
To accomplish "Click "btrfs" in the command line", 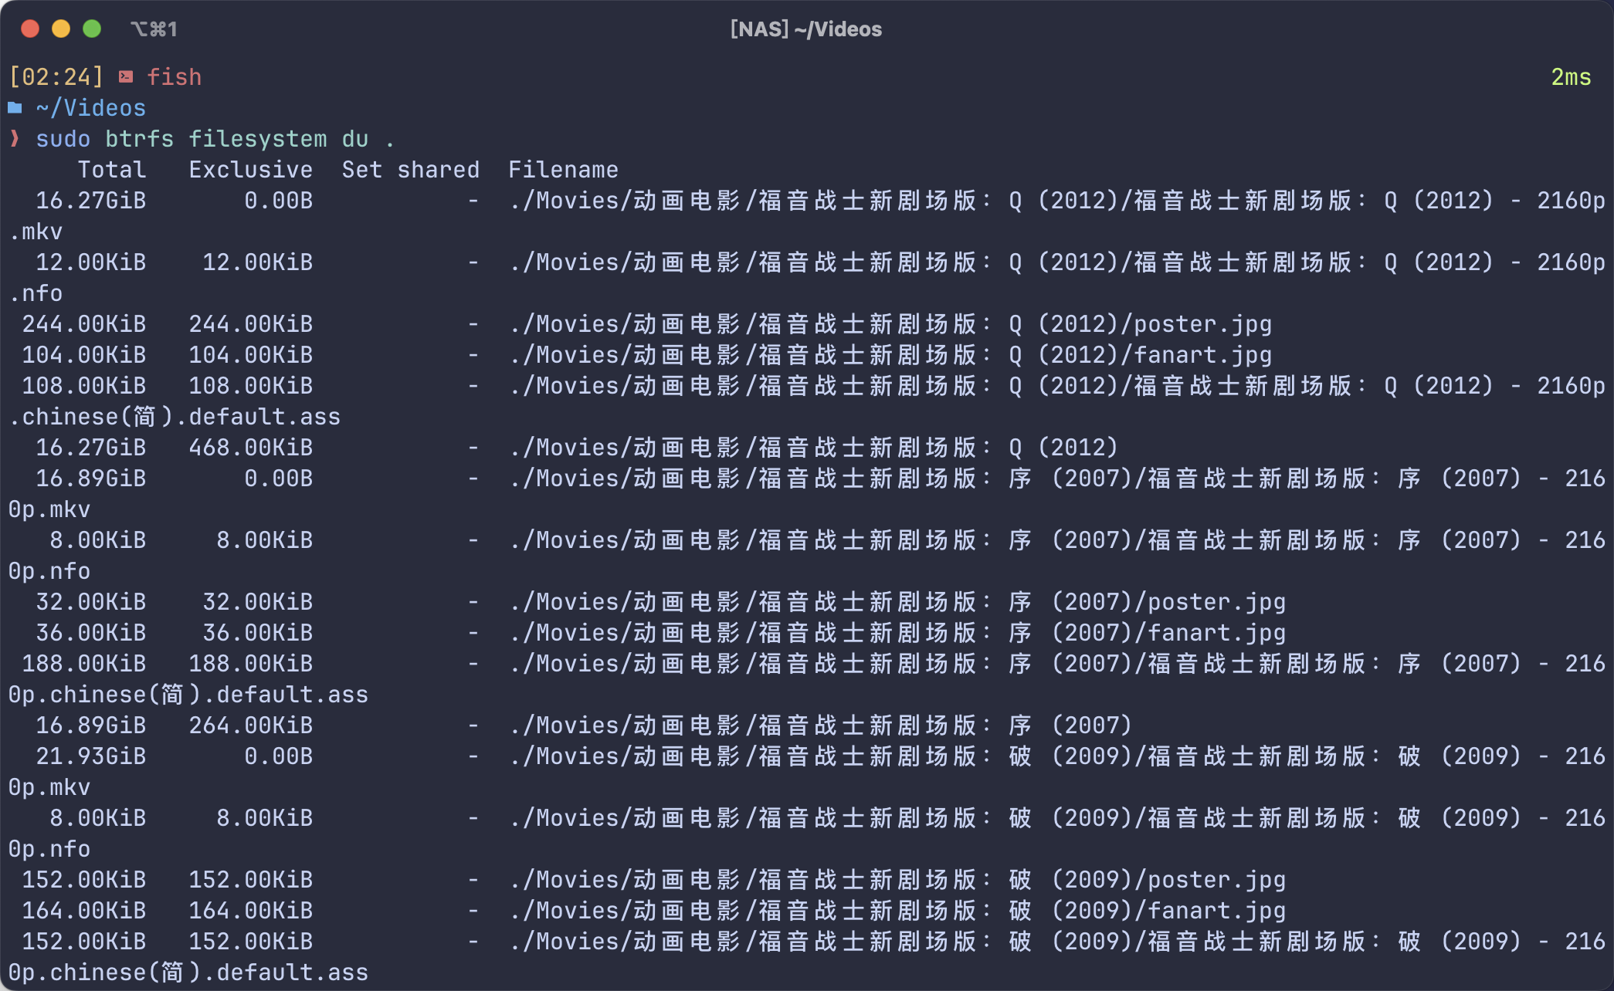I will pos(139,138).
